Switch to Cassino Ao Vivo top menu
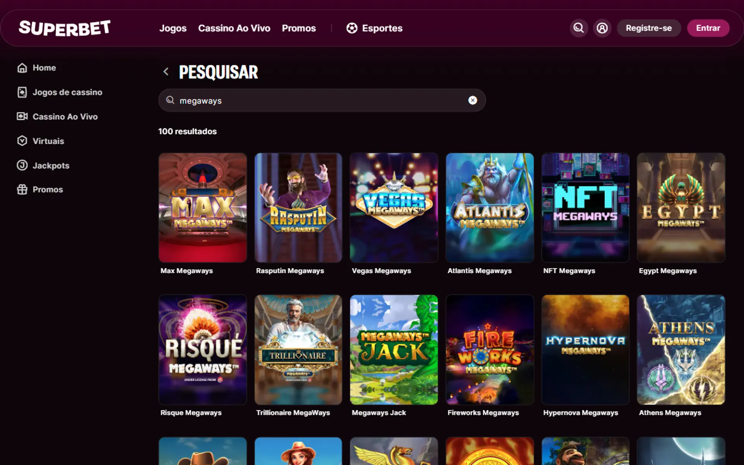Screen dimensions: 744x465 [x=234, y=28]
